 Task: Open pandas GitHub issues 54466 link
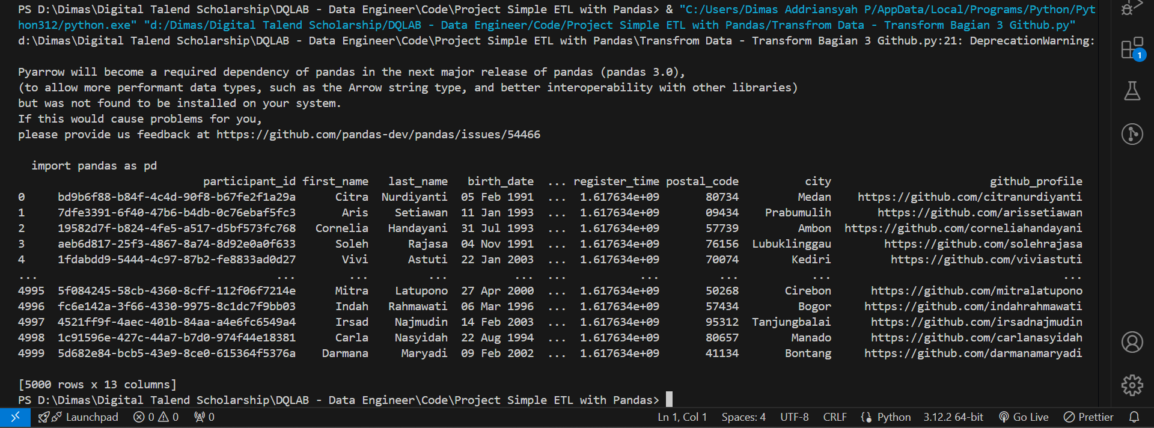[x=378, y=135]
